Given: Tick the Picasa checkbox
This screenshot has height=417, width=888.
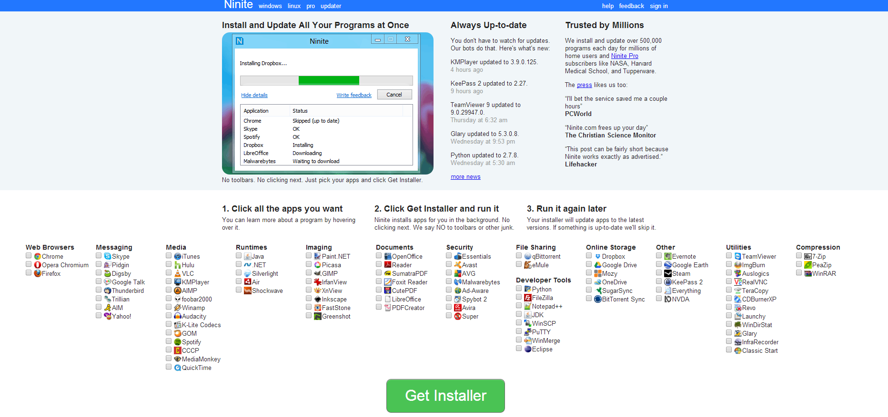Looking at the screenshot, I should (309, 264).
